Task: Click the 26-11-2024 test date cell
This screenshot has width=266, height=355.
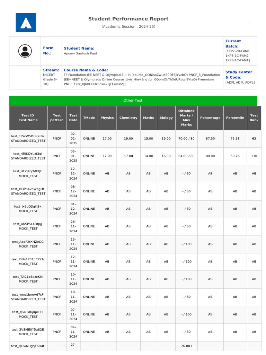Action: pos(73,226)
